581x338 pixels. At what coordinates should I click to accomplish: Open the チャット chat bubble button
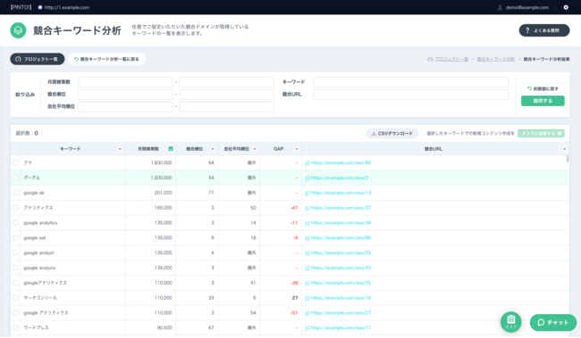tap(553, 323)
